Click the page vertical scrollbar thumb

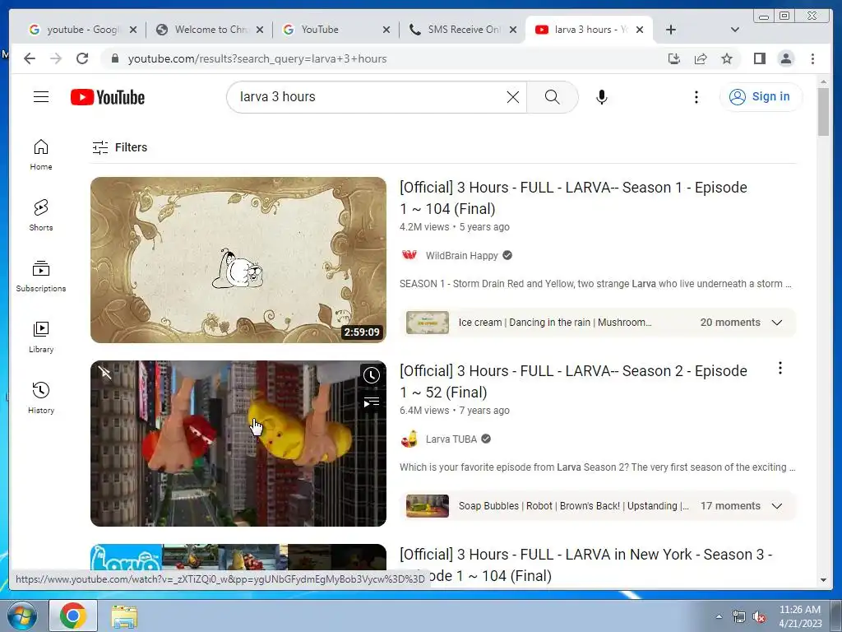tap(823, 112)
